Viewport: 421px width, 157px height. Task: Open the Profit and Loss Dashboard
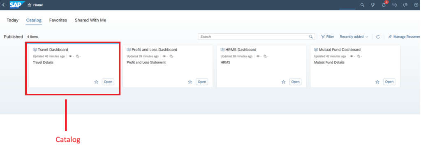click(202, 82)
